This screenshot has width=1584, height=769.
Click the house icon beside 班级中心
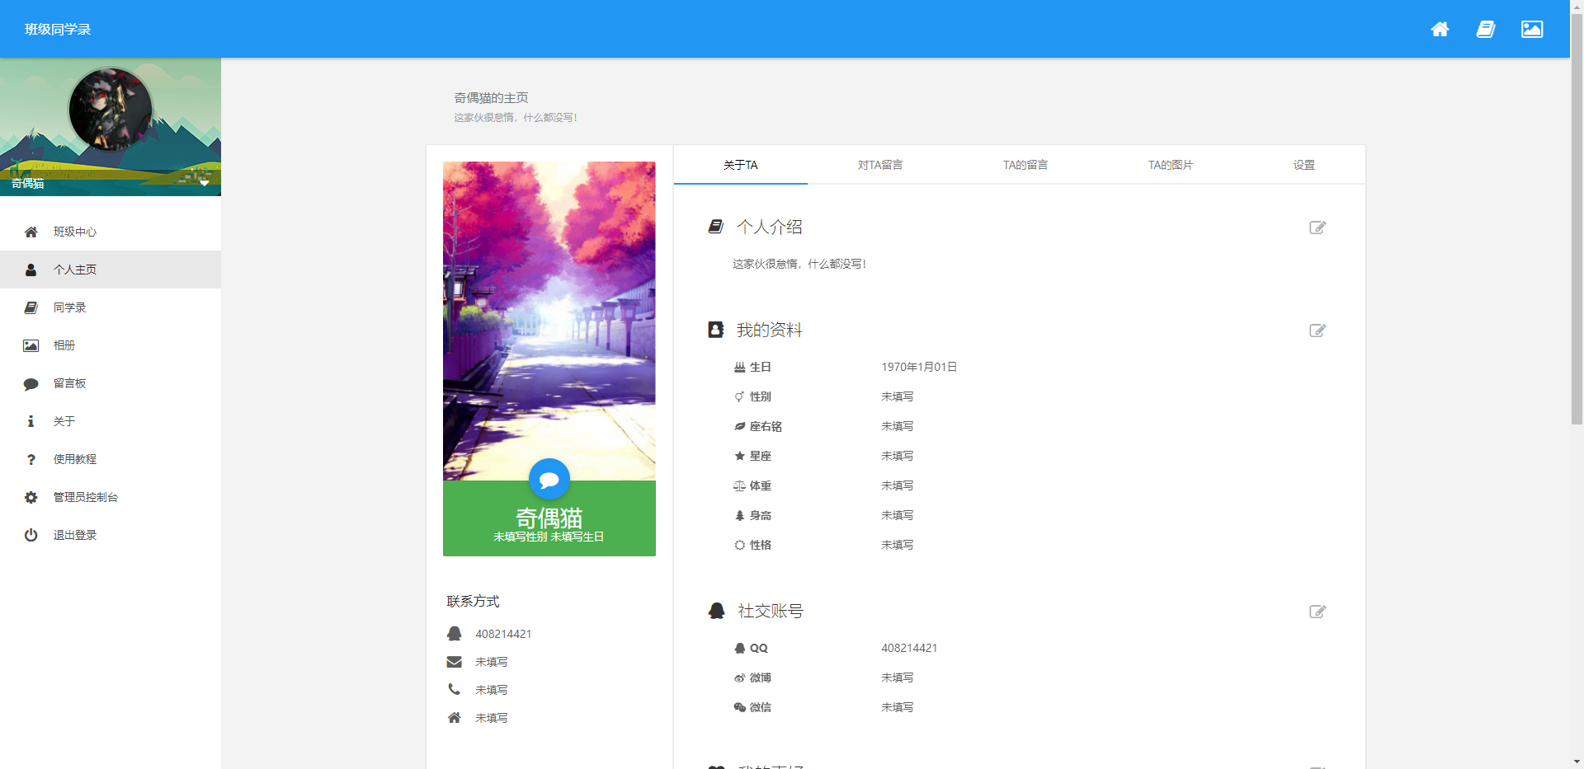31,232
